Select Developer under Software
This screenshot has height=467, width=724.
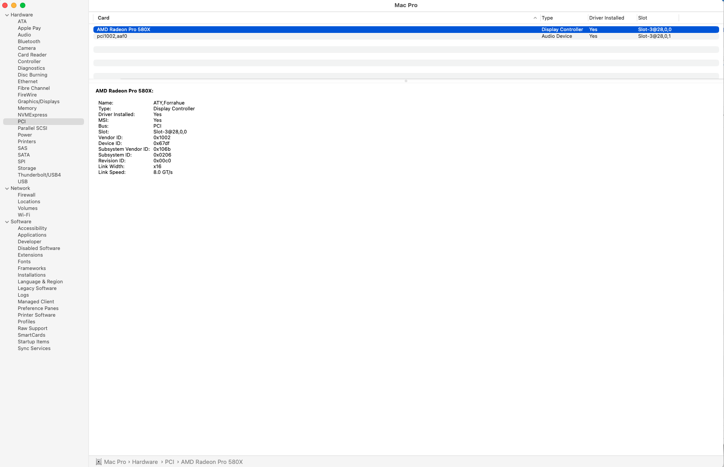tap(29, 242)
